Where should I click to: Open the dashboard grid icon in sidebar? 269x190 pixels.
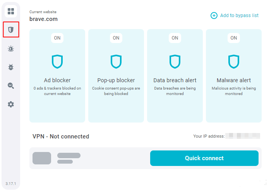11,11
